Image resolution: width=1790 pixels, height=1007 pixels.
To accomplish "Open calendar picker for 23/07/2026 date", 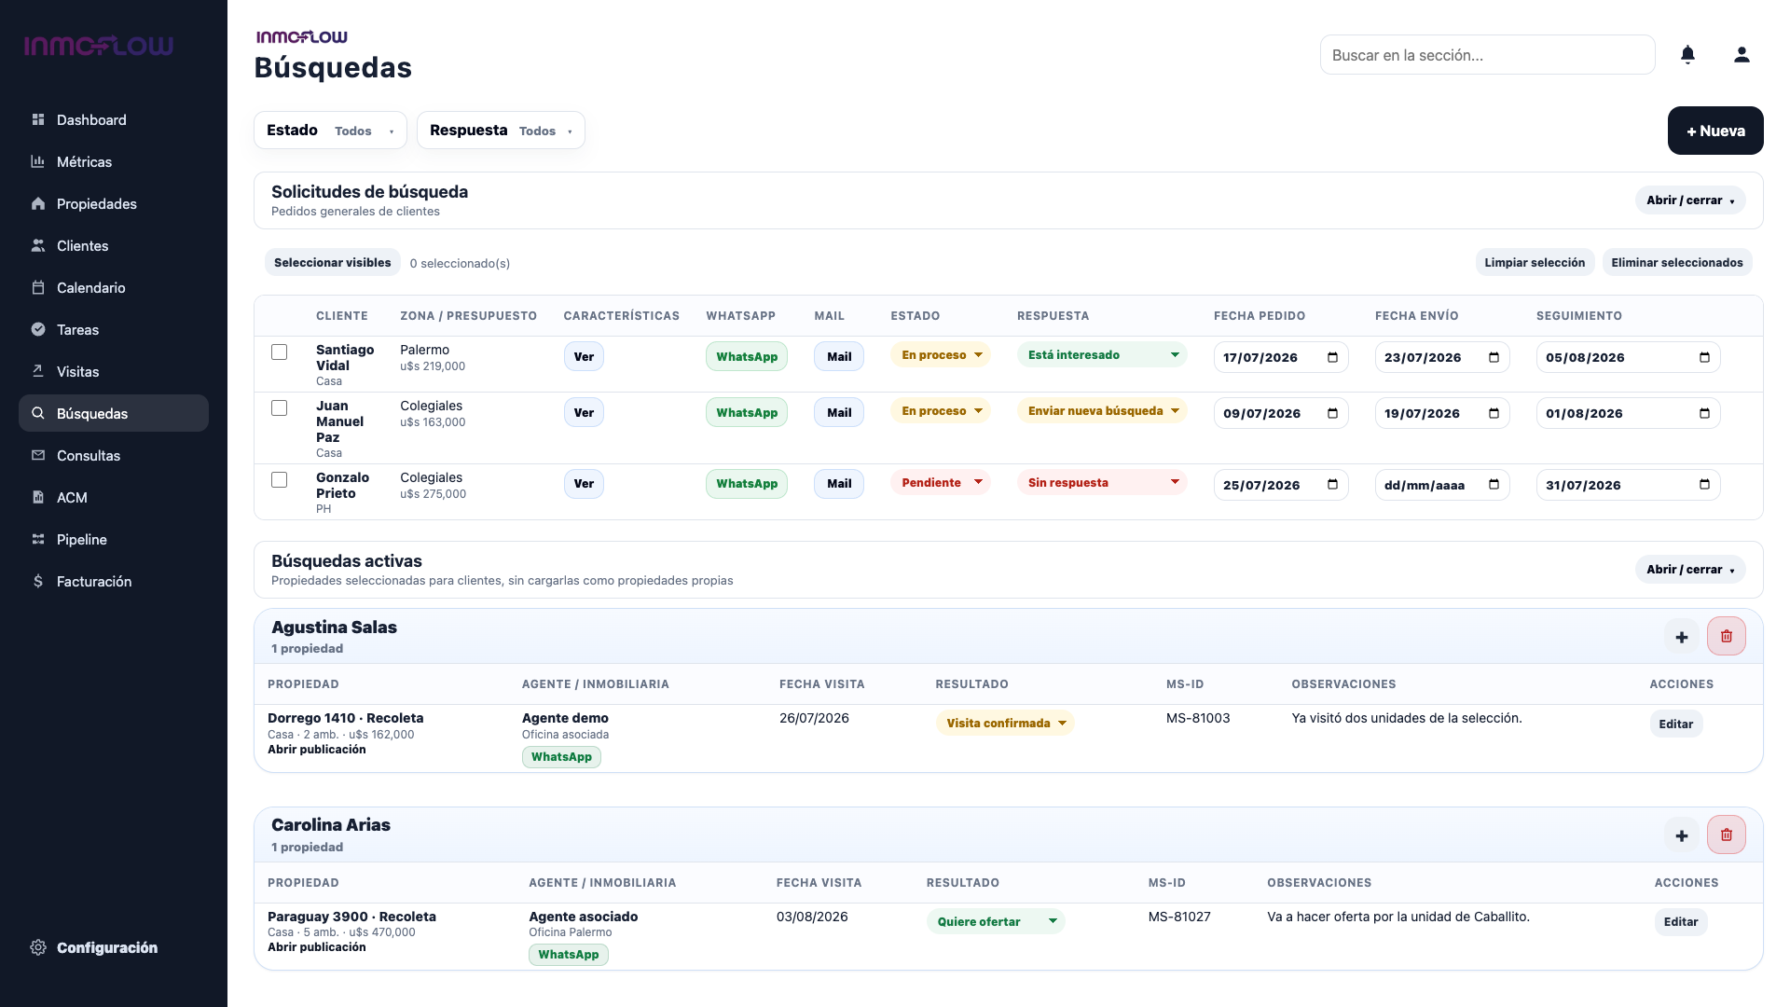I will [1494, 357].
